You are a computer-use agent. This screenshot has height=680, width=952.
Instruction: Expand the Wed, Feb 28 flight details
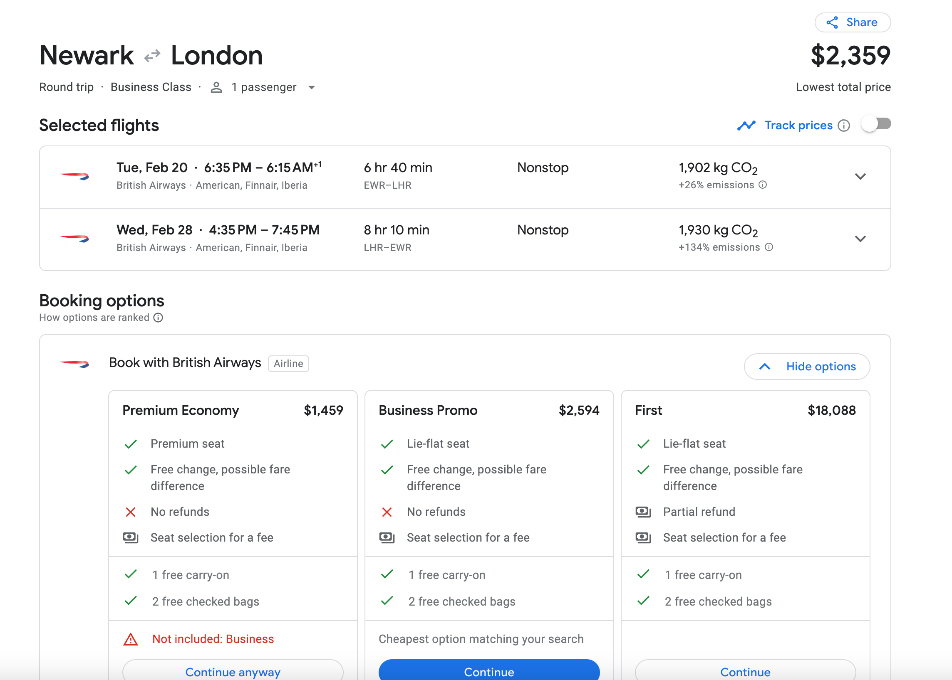point(860,239)
